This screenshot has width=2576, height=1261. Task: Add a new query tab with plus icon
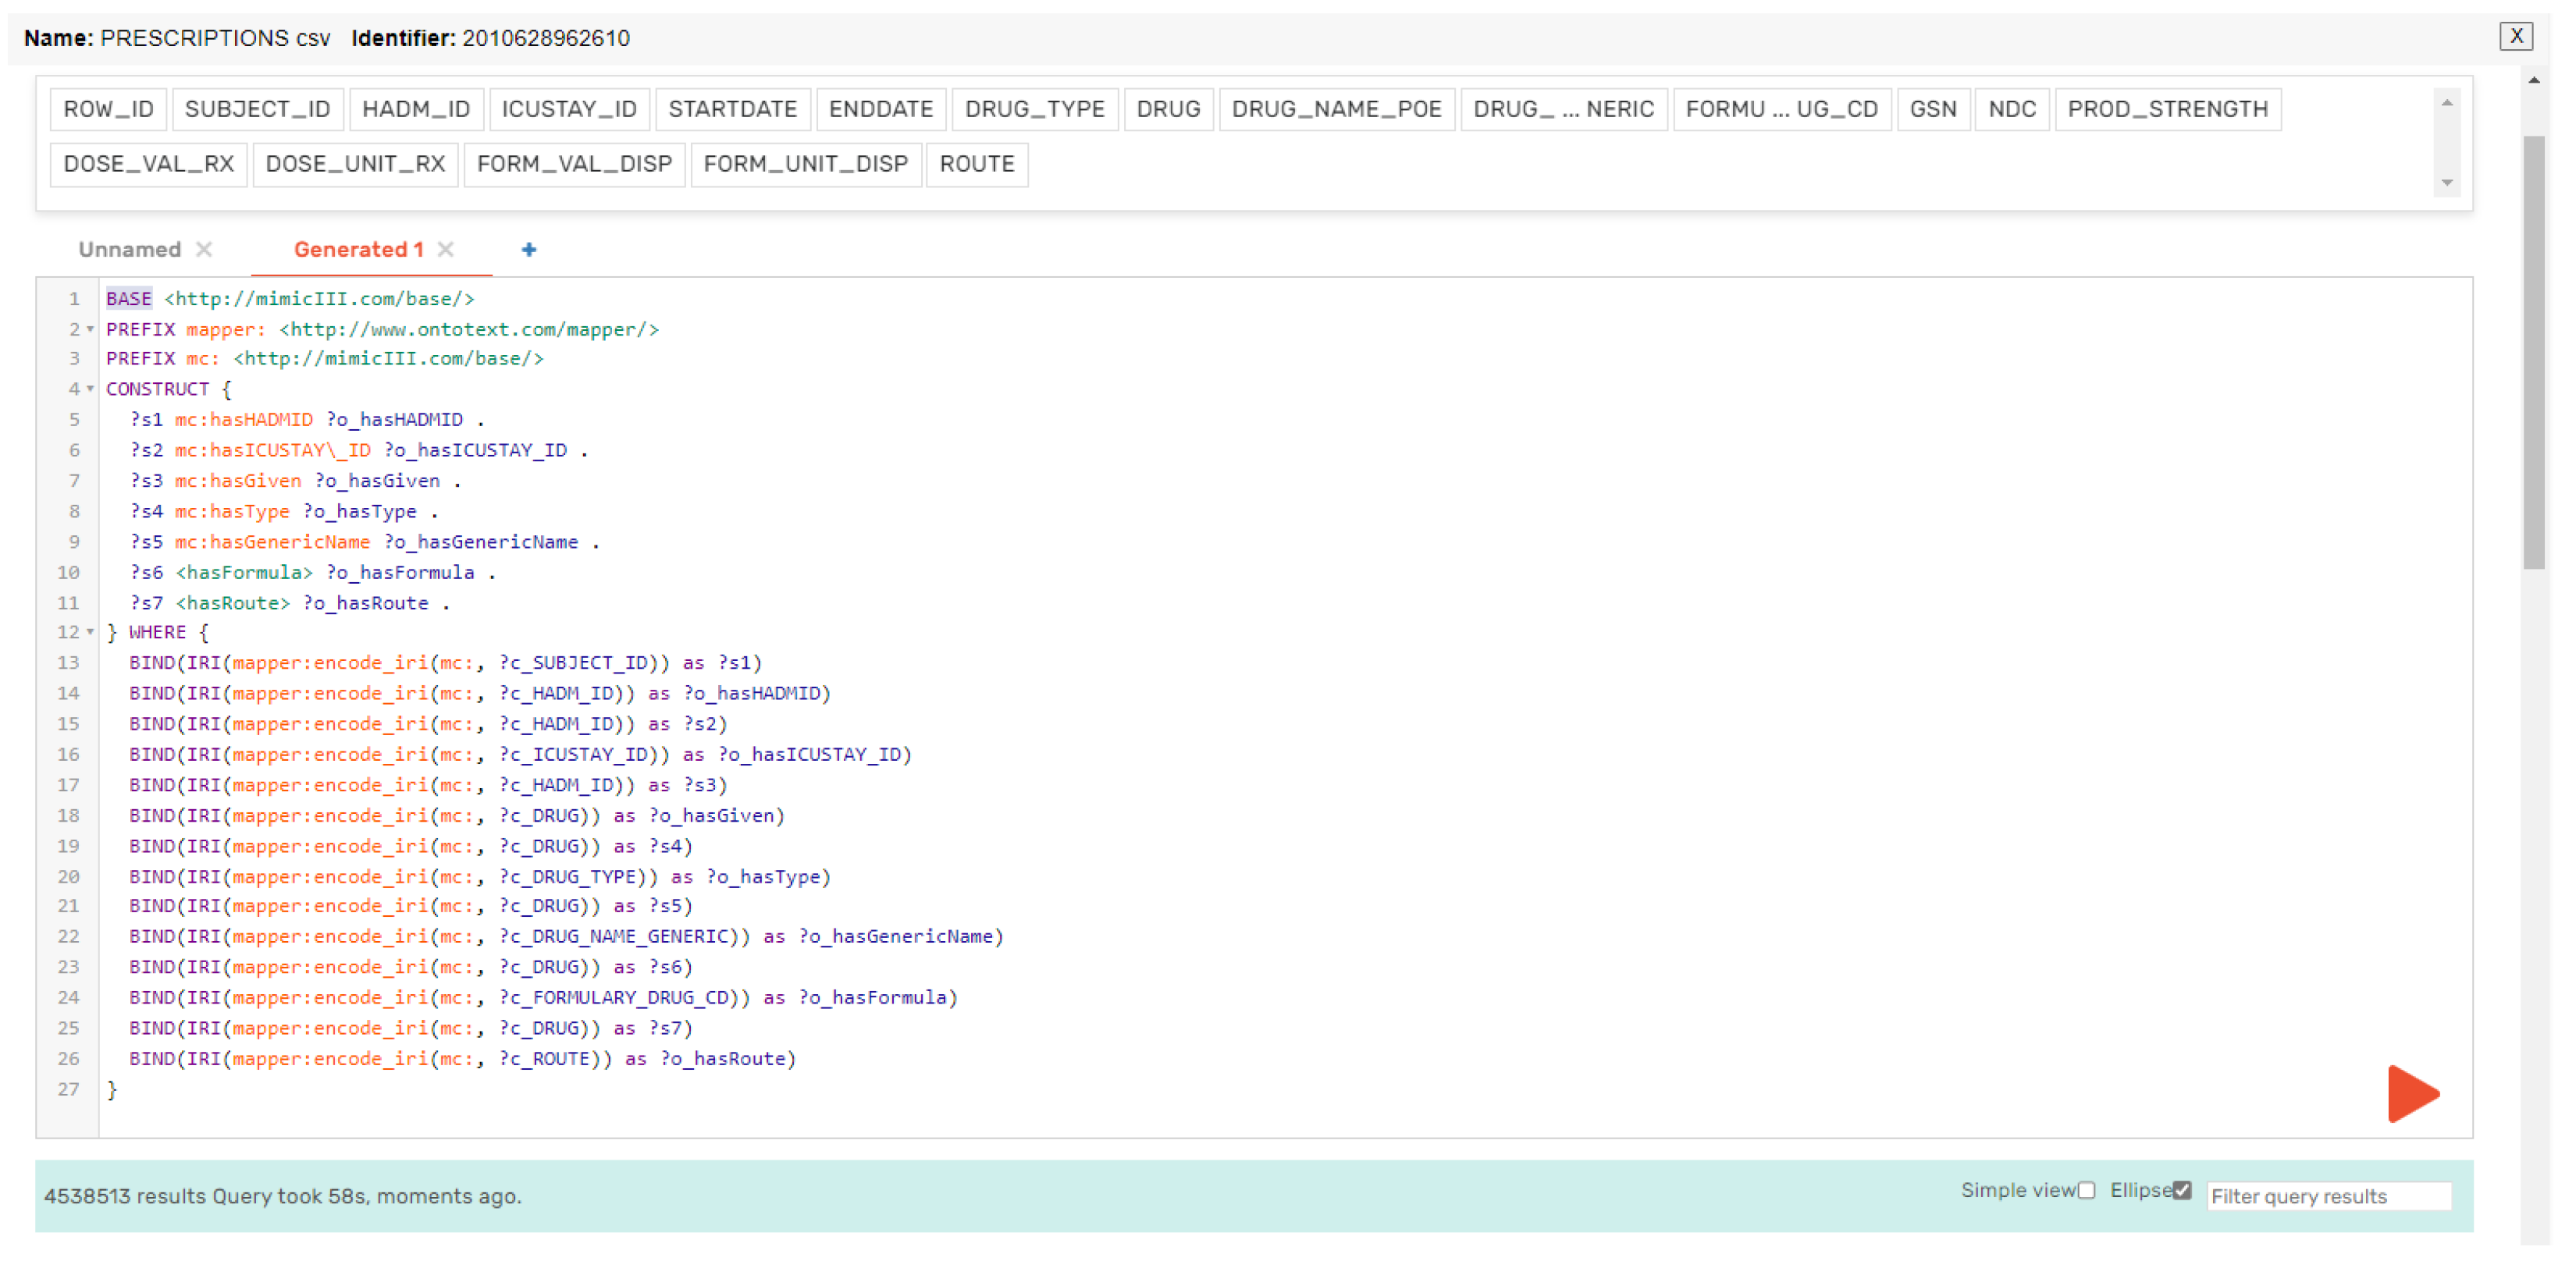pos(529,250)
